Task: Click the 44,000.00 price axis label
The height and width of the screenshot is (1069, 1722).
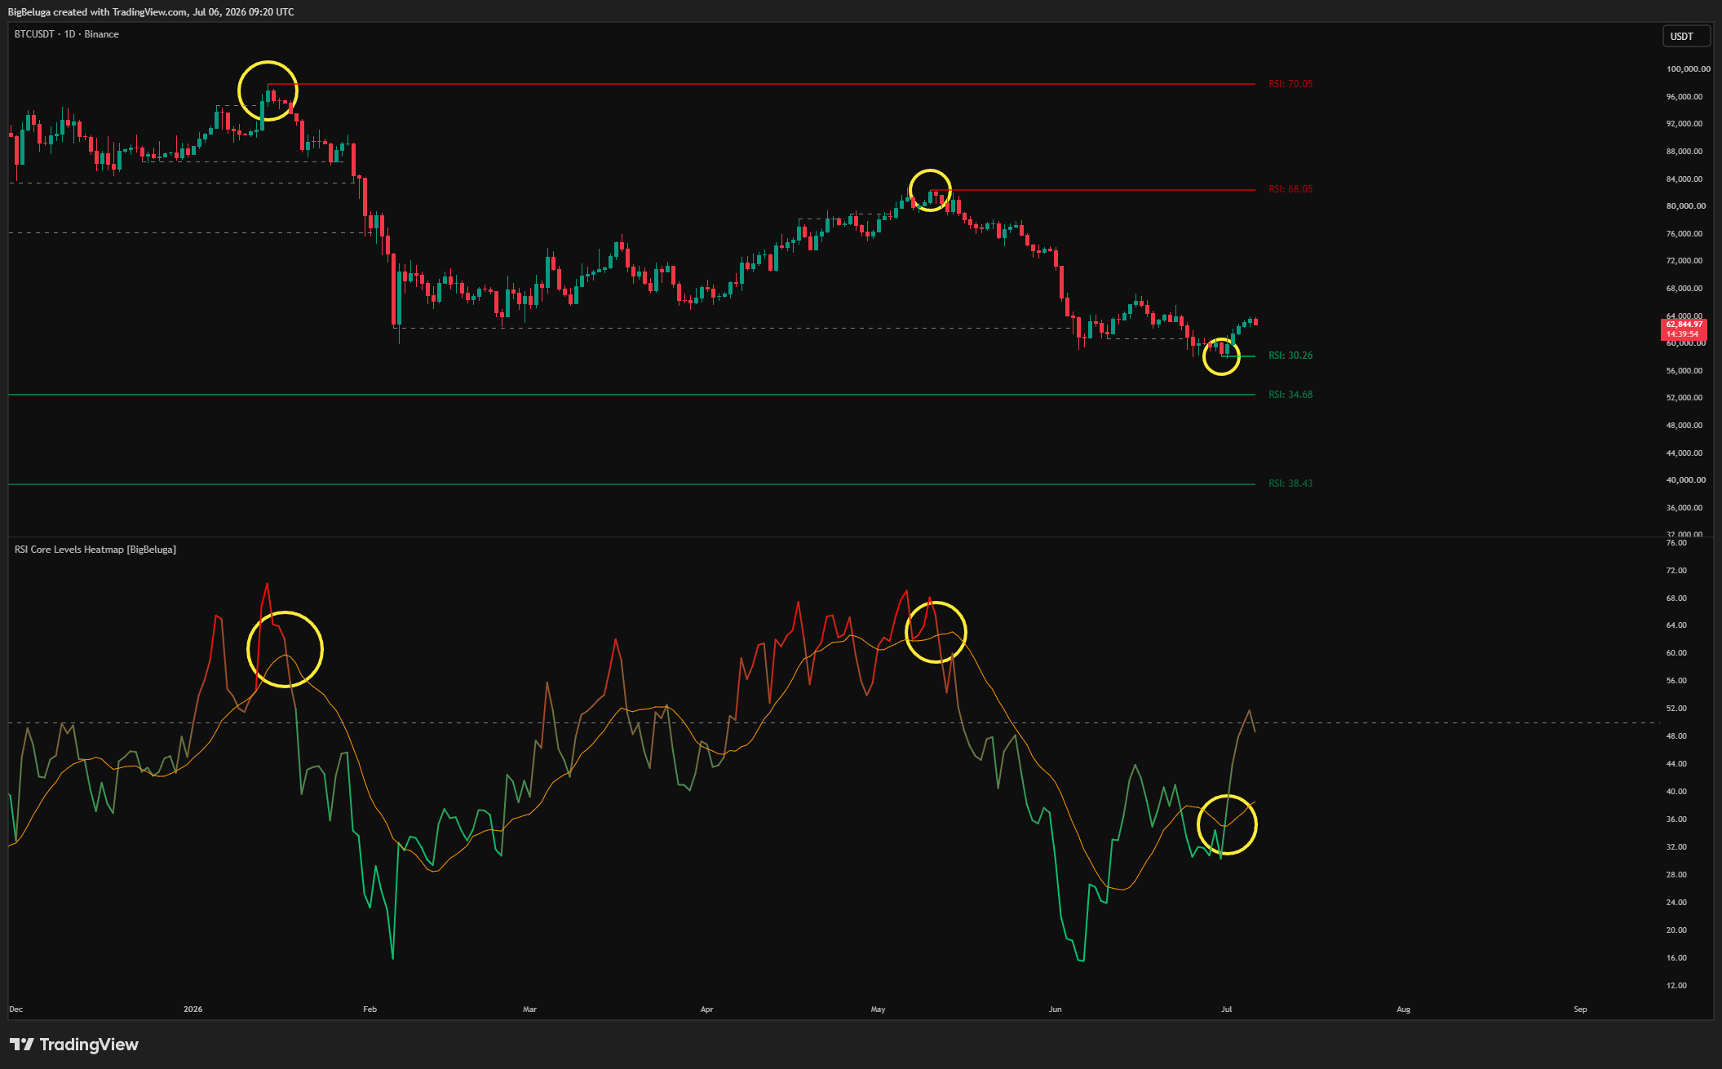Action: [1684, 453]
